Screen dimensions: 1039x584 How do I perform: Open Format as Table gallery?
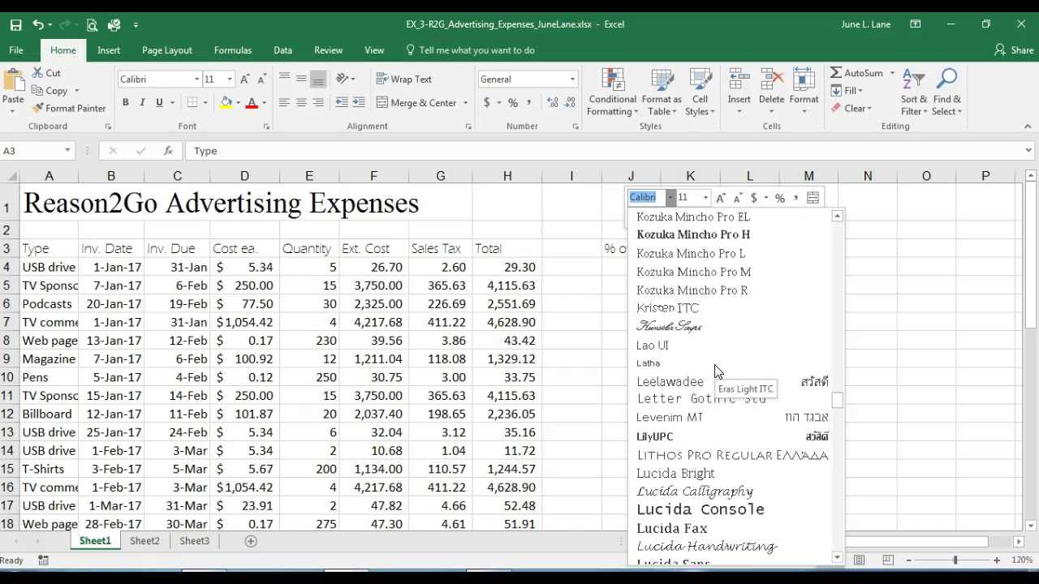click(x=662, y=92)
